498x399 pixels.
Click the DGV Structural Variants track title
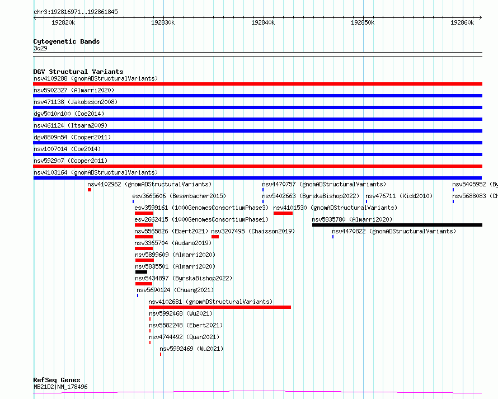tap(78, 72)
